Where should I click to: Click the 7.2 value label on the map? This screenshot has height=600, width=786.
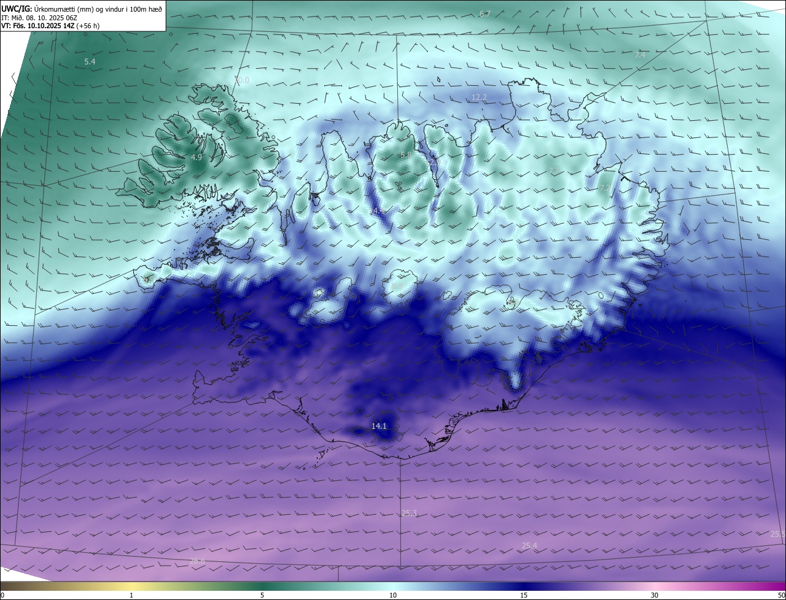pos(604,188)
